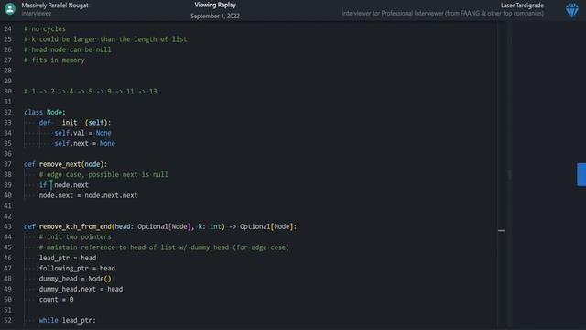Screen dimensions: 586x330
Task: Click the 'Laser Tardigrade' interviewer name
Action: point(522,5)
